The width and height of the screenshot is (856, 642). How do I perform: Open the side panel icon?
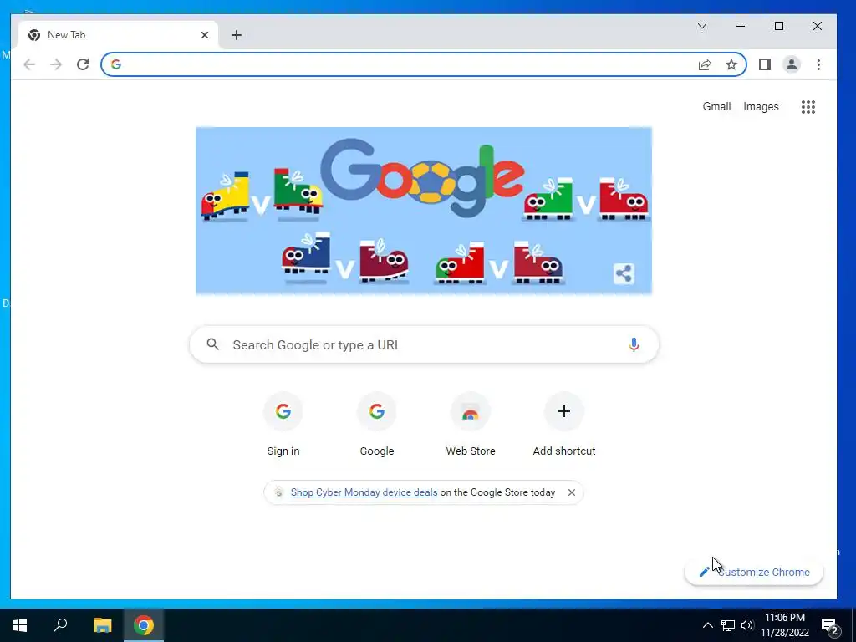[x=765, y=64]
